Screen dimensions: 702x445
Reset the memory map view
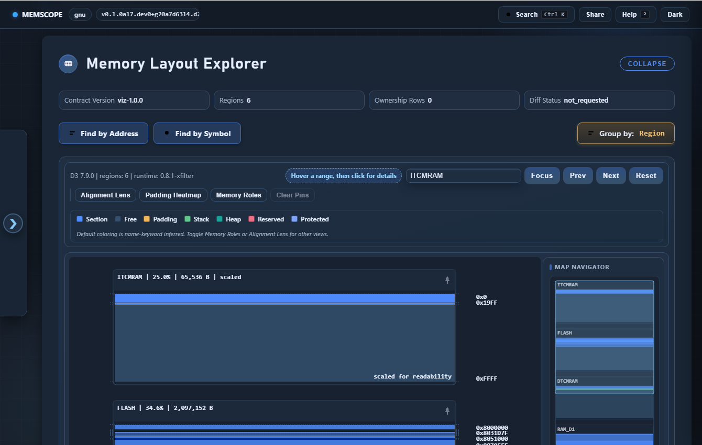[646, 176]
